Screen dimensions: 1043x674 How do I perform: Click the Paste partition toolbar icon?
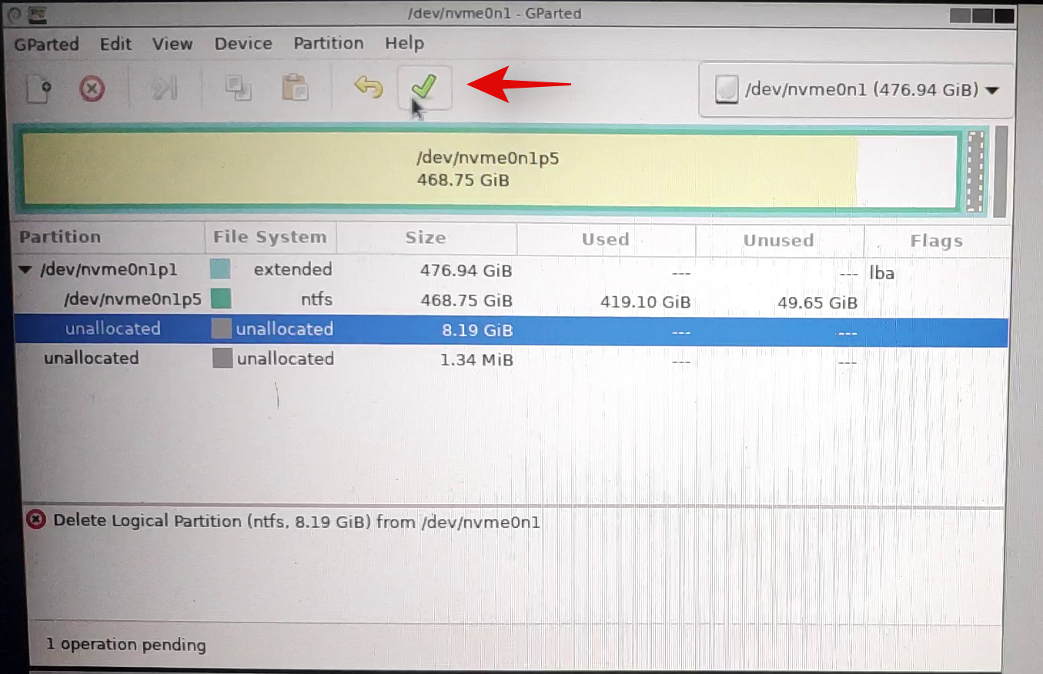(x=295, y=88)
